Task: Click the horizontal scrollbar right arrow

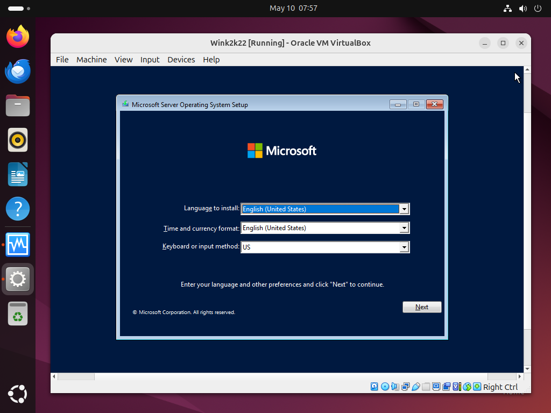Action: [520, 376]
